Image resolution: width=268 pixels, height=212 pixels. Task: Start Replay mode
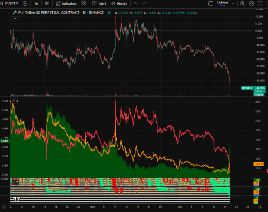click(119, 3)
